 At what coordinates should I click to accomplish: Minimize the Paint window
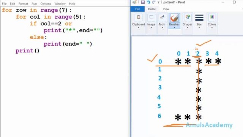pyautogui.click(x=223, y=2)
